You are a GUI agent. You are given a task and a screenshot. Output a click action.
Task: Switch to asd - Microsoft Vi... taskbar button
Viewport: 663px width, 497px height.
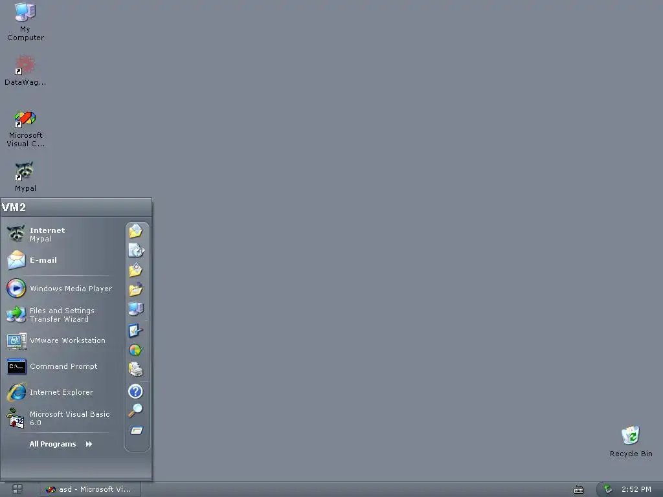click(90, 489)
